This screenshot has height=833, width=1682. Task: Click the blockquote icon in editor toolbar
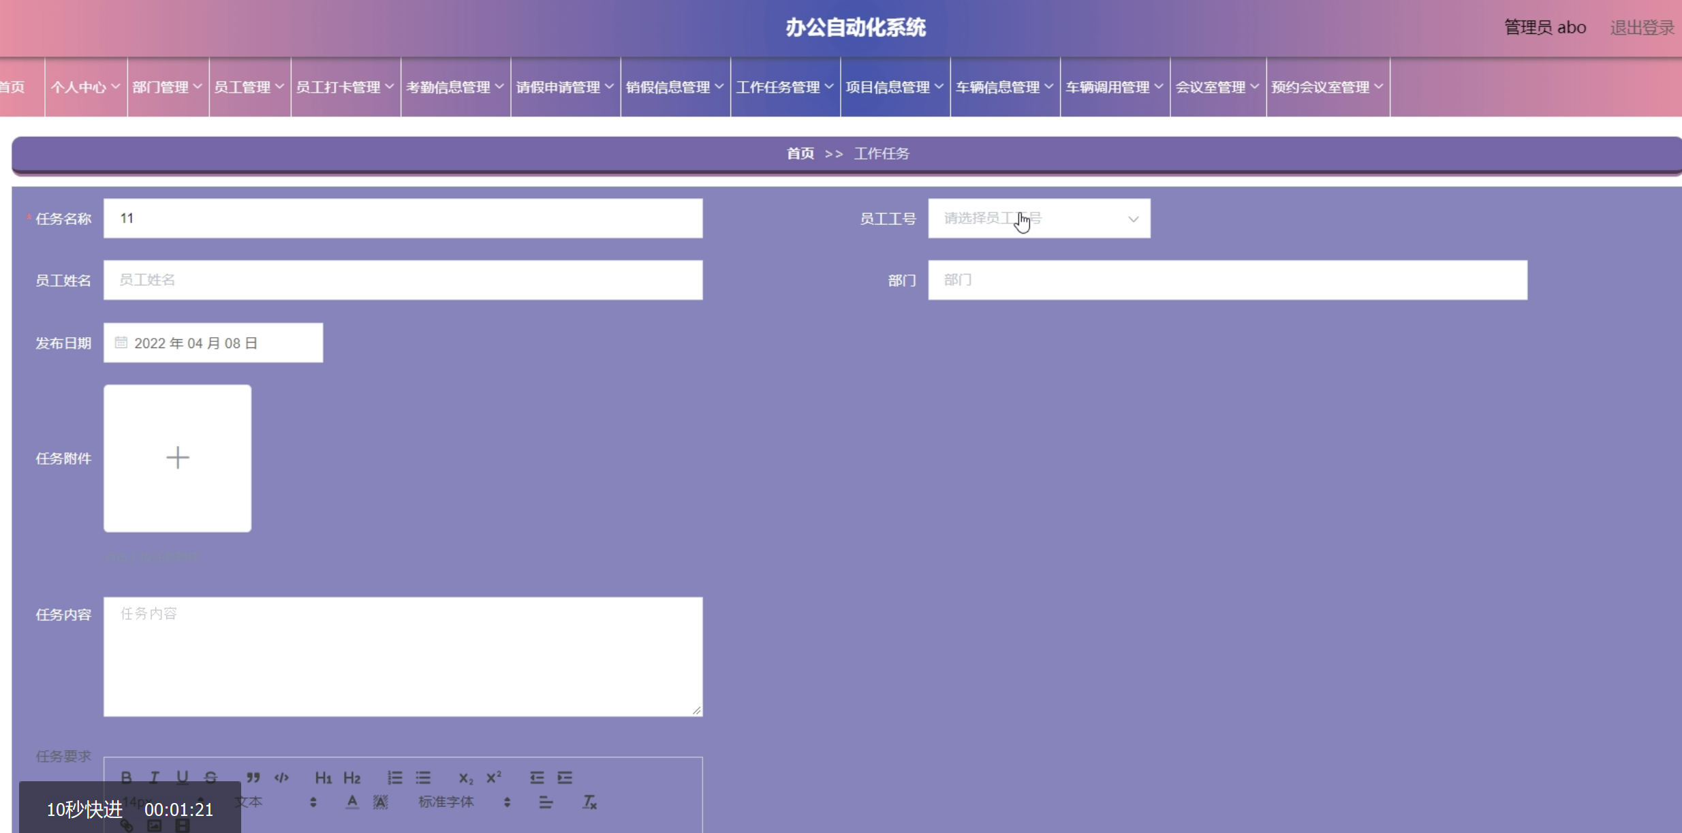pos(253,777)
